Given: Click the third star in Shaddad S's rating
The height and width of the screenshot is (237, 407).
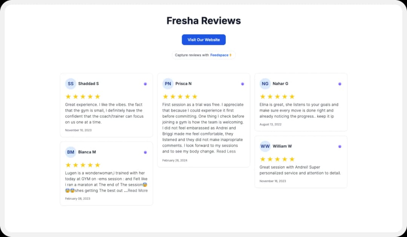Looking at the screenshot, I should click(83, 96).
